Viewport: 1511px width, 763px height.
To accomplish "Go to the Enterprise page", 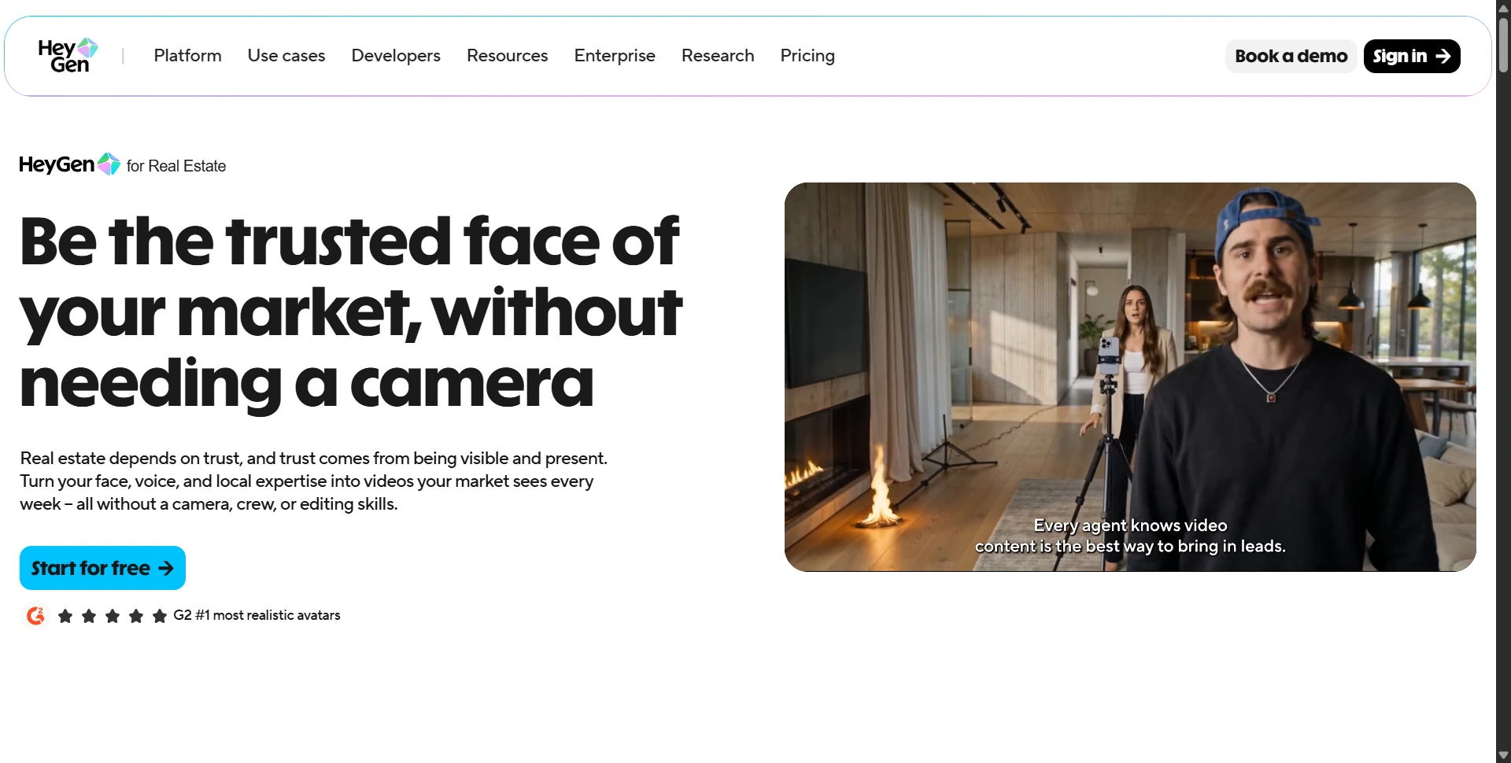I will pyautogui.click(x=615, y=56).
